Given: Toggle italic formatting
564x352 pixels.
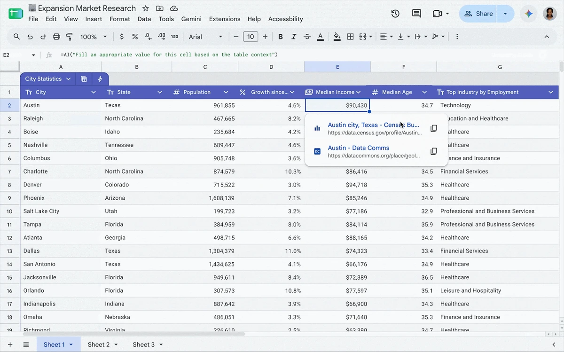Looking at the screenshot, I should [294, 37].
